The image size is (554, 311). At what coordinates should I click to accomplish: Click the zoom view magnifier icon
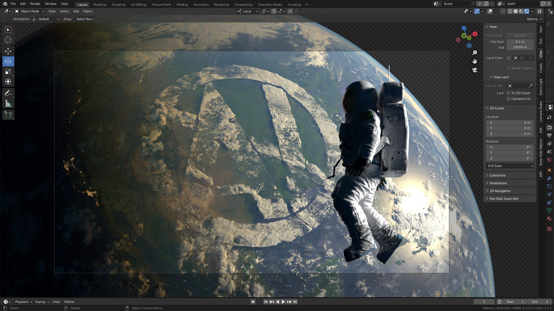pos(475,53)
